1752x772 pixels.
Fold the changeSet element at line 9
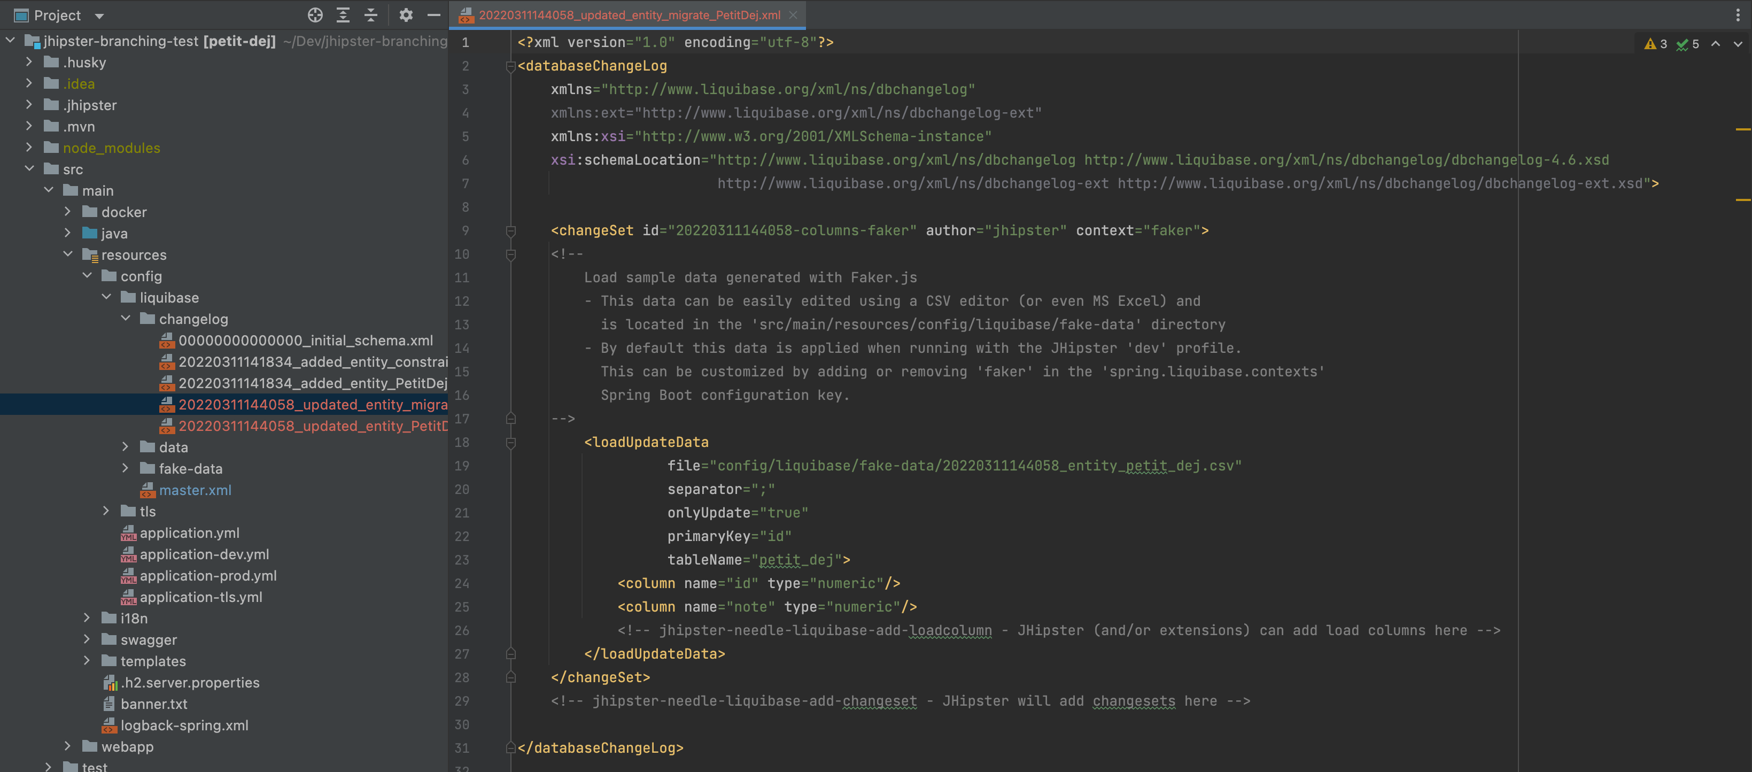pos(510,230)
